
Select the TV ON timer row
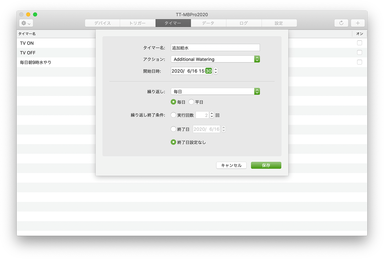(192, 43)
